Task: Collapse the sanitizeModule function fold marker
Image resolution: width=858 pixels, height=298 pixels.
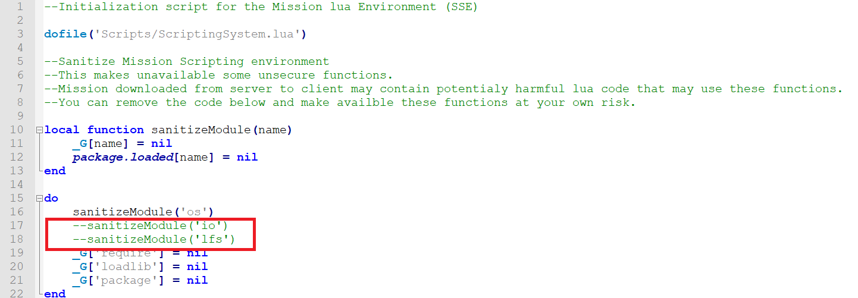Action: [39, 130]
